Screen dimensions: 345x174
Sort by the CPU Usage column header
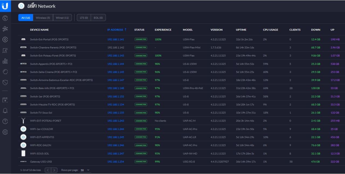coord(270,30)
